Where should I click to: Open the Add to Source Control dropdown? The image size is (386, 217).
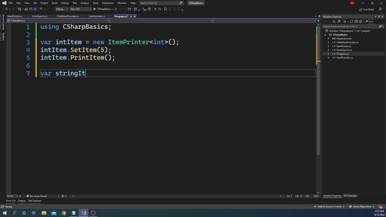[329, 207]
